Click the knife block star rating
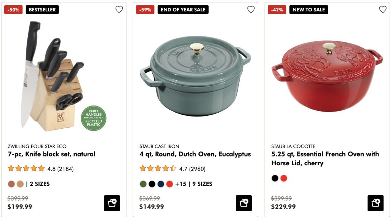The image size is (390, 217). tap(27, 169)
